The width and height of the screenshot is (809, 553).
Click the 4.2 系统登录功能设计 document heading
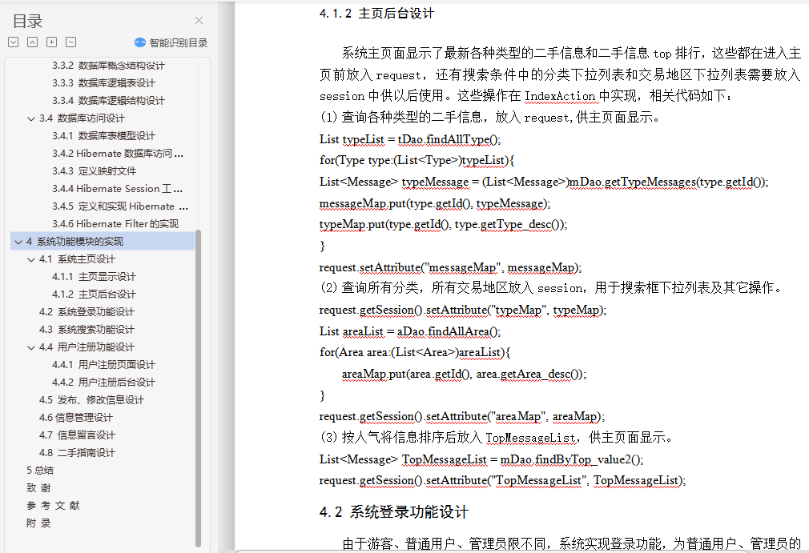(x=393, y=511)
